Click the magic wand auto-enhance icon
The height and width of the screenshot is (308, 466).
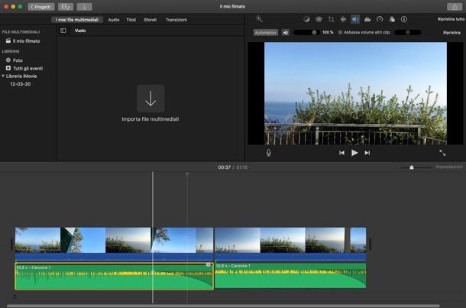[259, 19]
